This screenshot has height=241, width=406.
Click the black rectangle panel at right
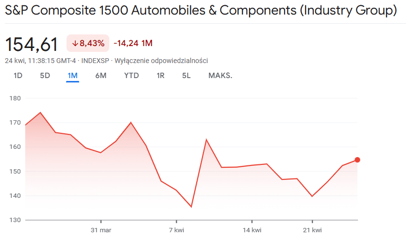point(393,88)
